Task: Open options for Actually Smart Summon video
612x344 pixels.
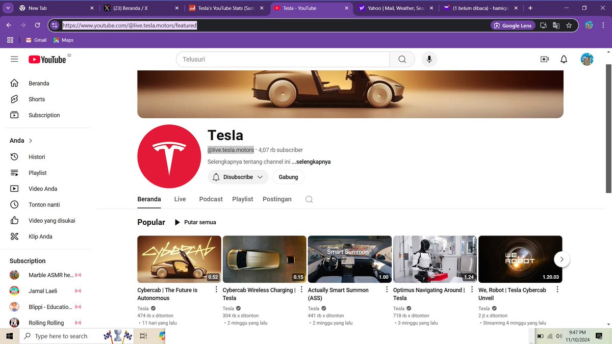Action: 387,289
